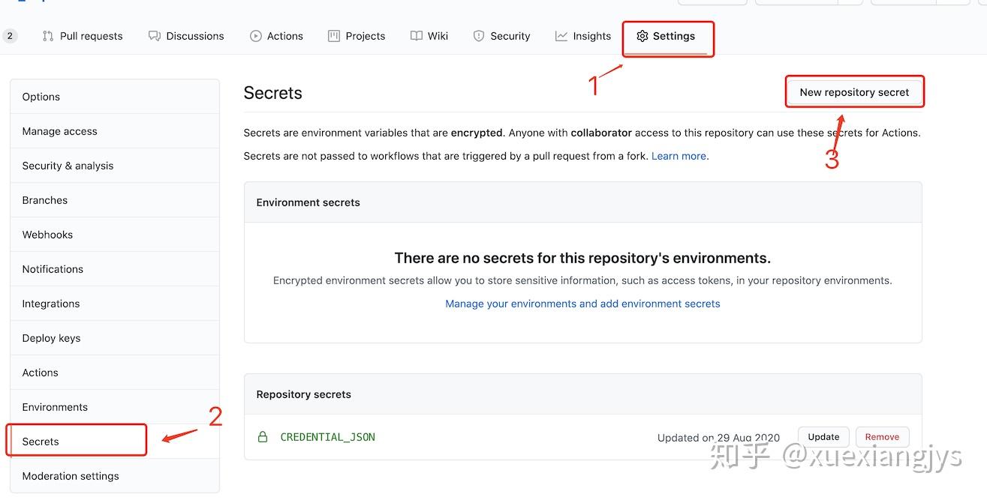Select Deploy keys in the sidebar

[51, 338]
